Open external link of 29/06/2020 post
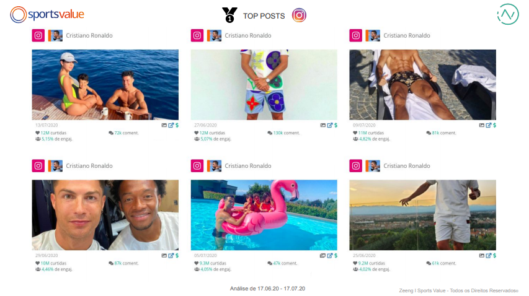The width and height of the screenshot is (529, 296). point(171,255)
